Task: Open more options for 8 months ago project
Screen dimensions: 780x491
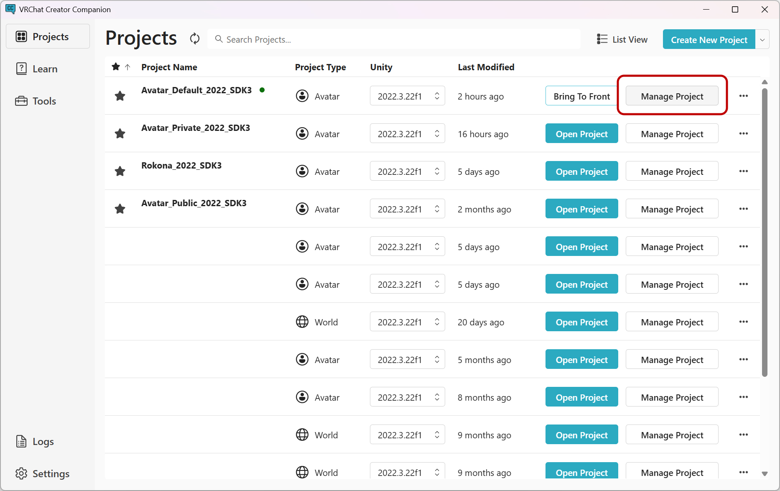Action: pyautogui.click(x=743, y=397)
